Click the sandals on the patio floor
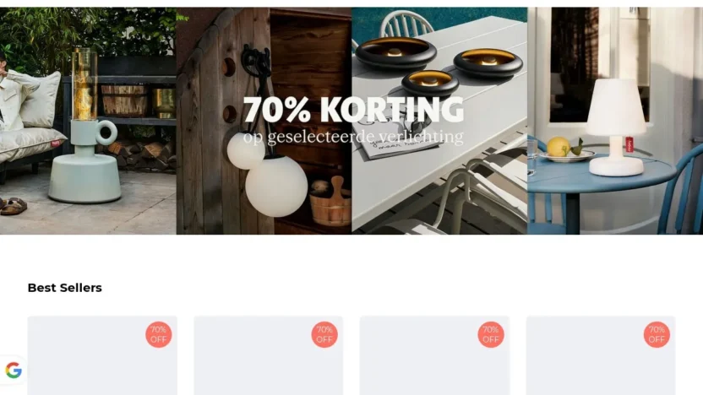703x395 pixels. click(x=13, y=206)
